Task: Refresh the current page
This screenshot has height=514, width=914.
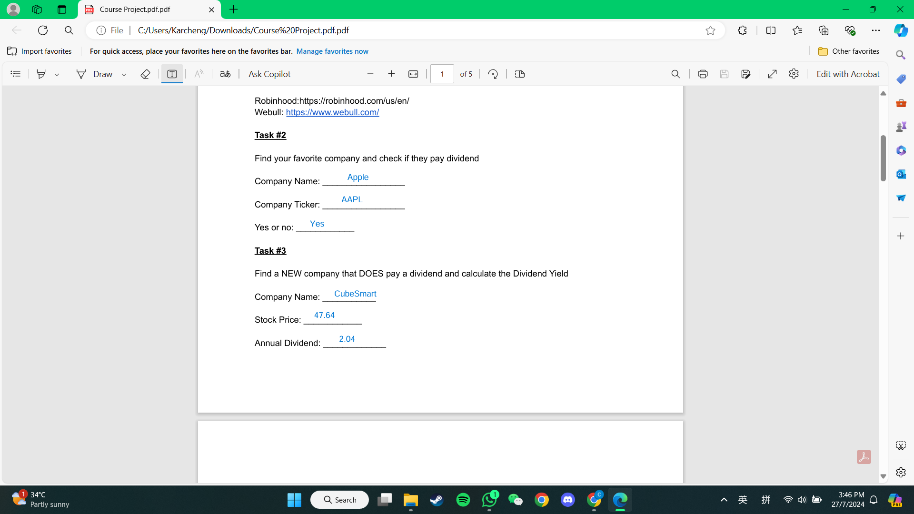Action: coord(43,30)
